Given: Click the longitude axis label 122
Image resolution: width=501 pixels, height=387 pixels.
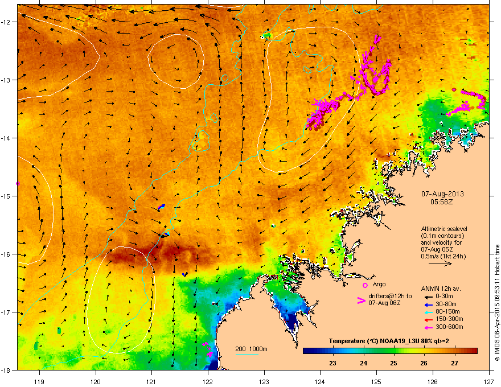Looking at the screenshot, I should tap(208, 381).
